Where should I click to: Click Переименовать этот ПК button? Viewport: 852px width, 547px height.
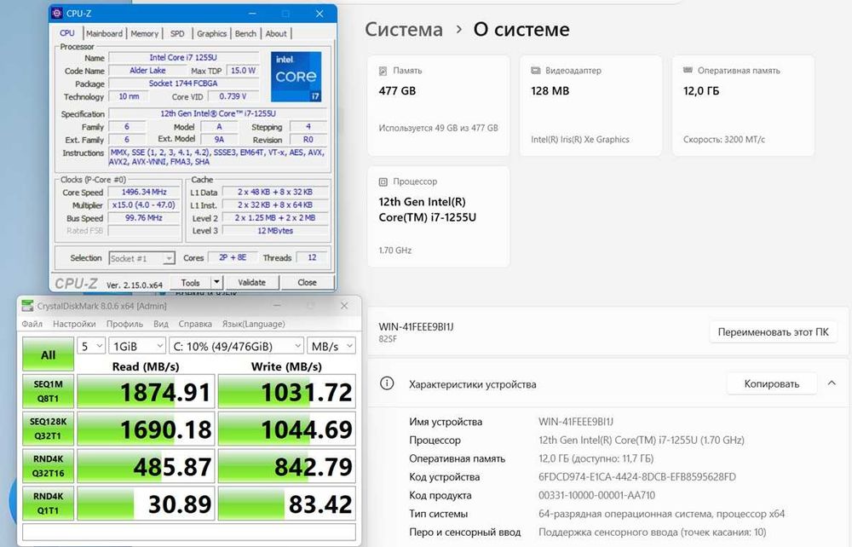coord(774,332)
